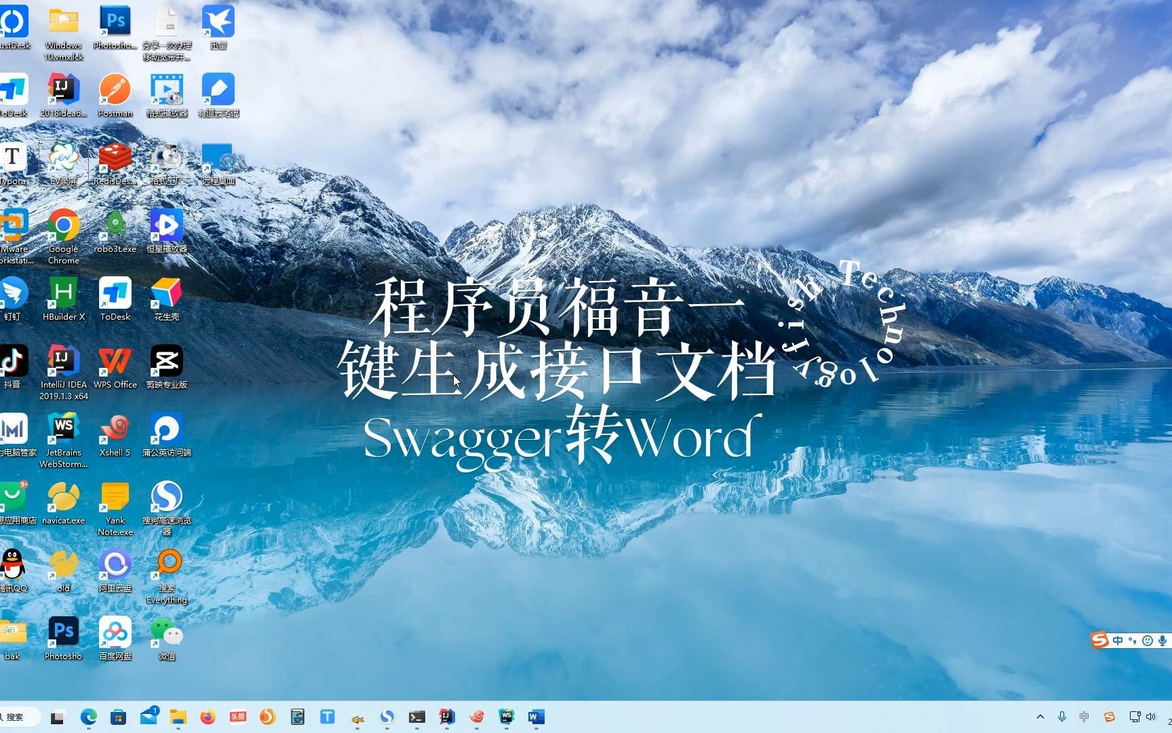Click the Sogou bar voice input microphone
The height and width of the screenshot is (733, 1172).
[1163, 641]
